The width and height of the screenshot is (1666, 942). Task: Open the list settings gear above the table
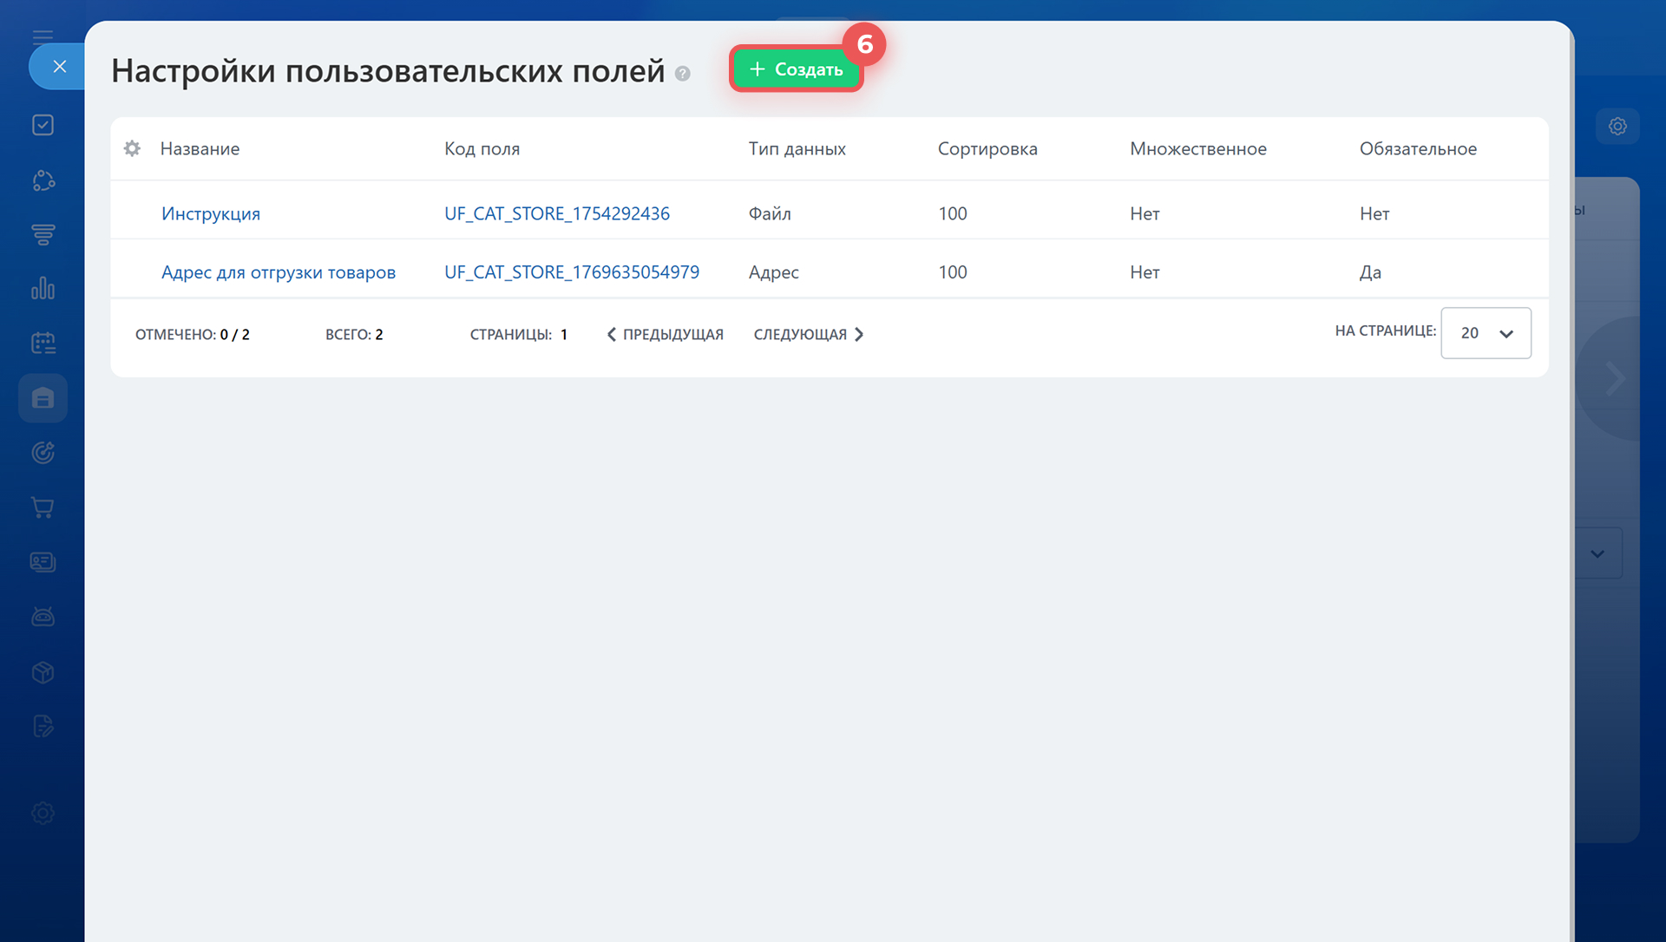click(x=132, y=148)
